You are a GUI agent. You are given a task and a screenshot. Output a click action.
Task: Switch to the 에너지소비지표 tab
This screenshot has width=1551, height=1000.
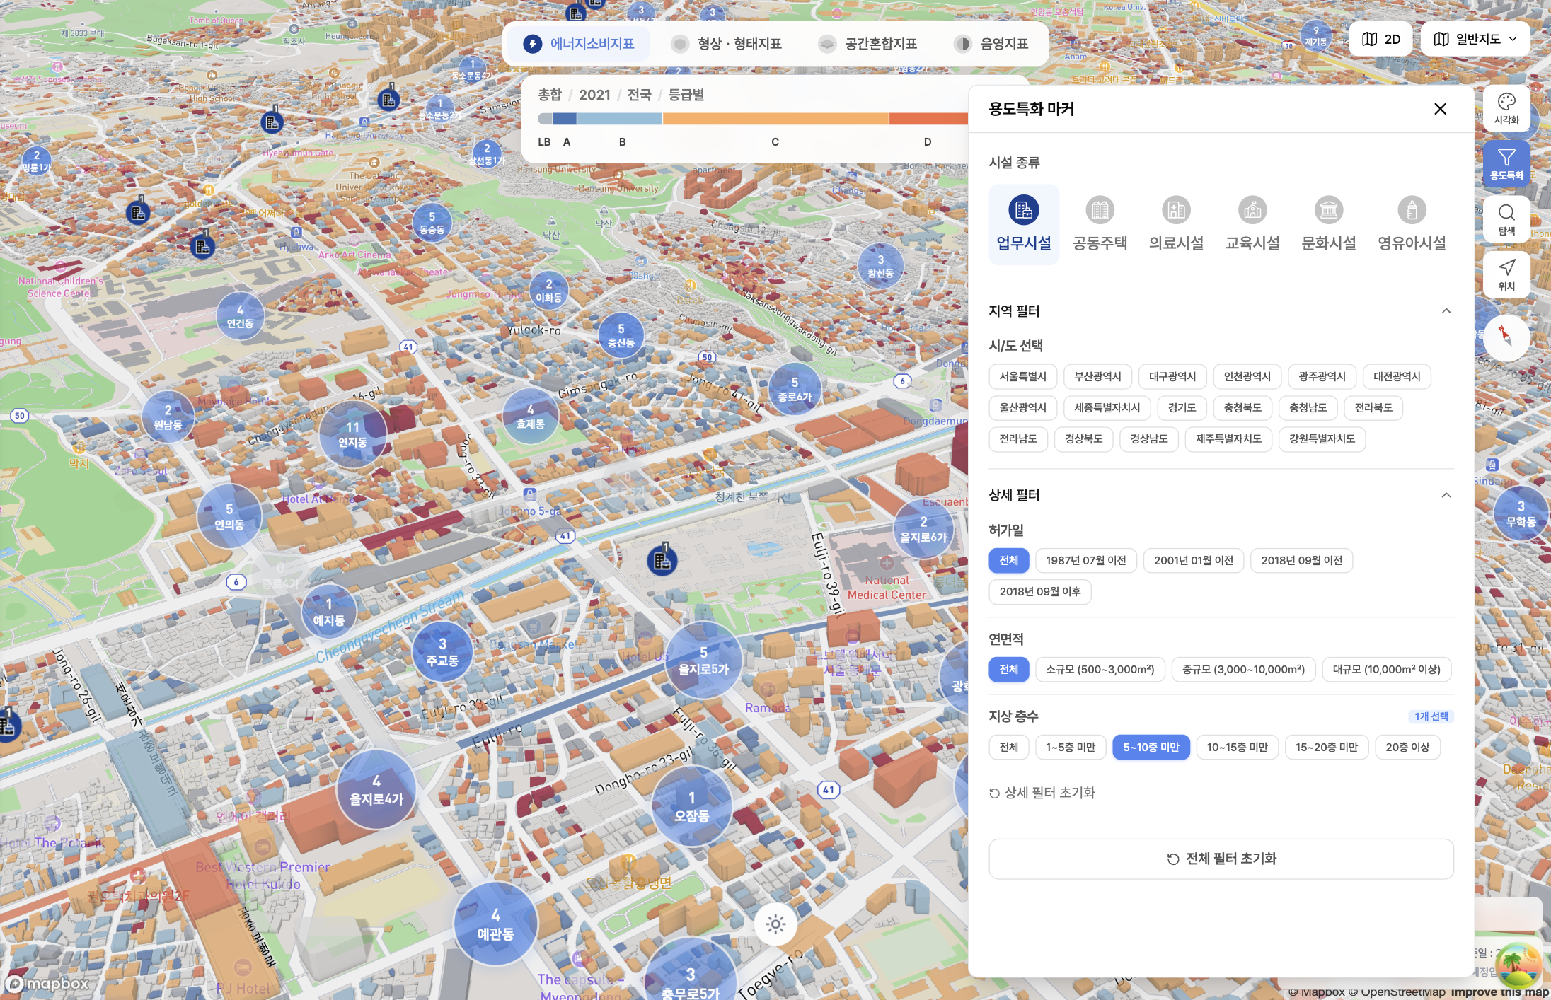(580, 44)
